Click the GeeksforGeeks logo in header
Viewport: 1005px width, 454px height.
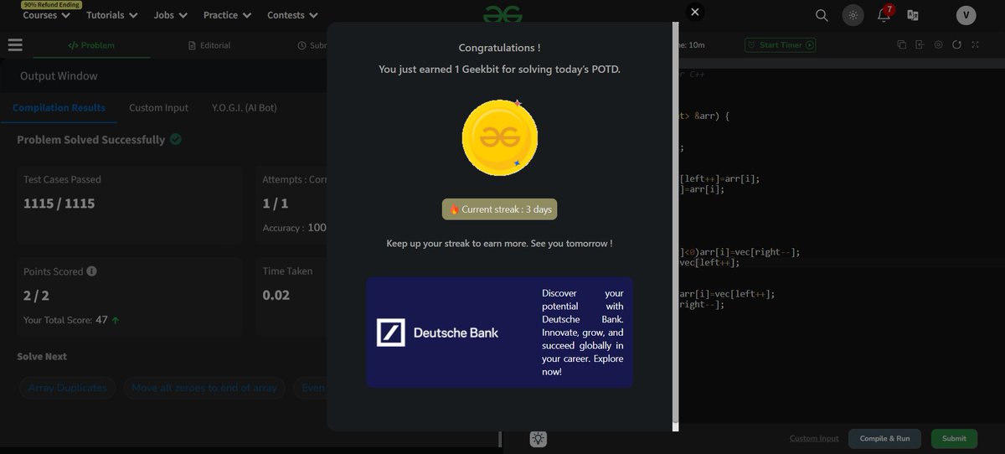coord(502,14)
